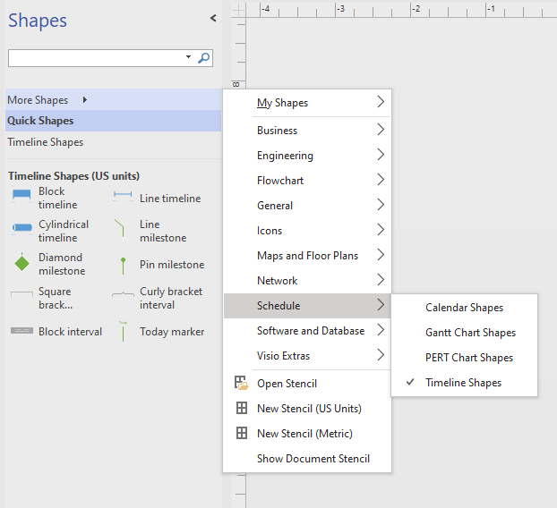The width and height of the screenshot is (557, 508).
Task: Expand the Engineering submenu chevron
Action: (381, 155)
